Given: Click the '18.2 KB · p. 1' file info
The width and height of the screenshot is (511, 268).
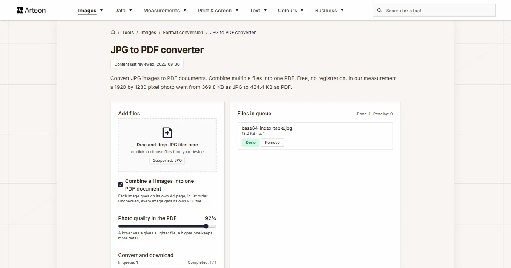Looking at the screenshot, I should [253, 134].
